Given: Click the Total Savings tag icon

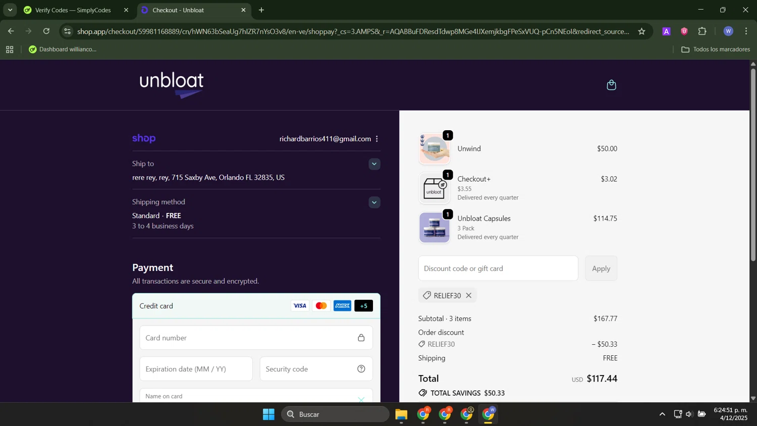Looking at the screenshot, I should click(x=423, y=393).
